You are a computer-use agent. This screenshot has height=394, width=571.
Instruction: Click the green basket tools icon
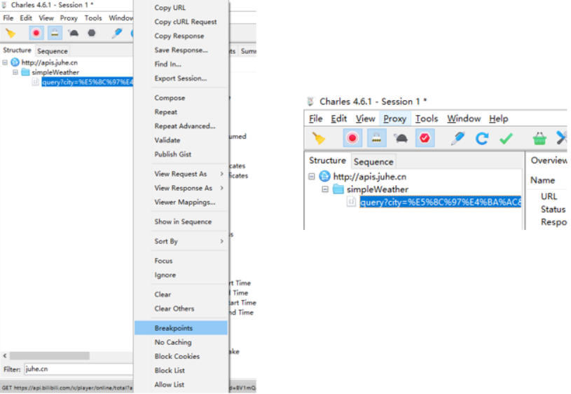tap(539, 138)
